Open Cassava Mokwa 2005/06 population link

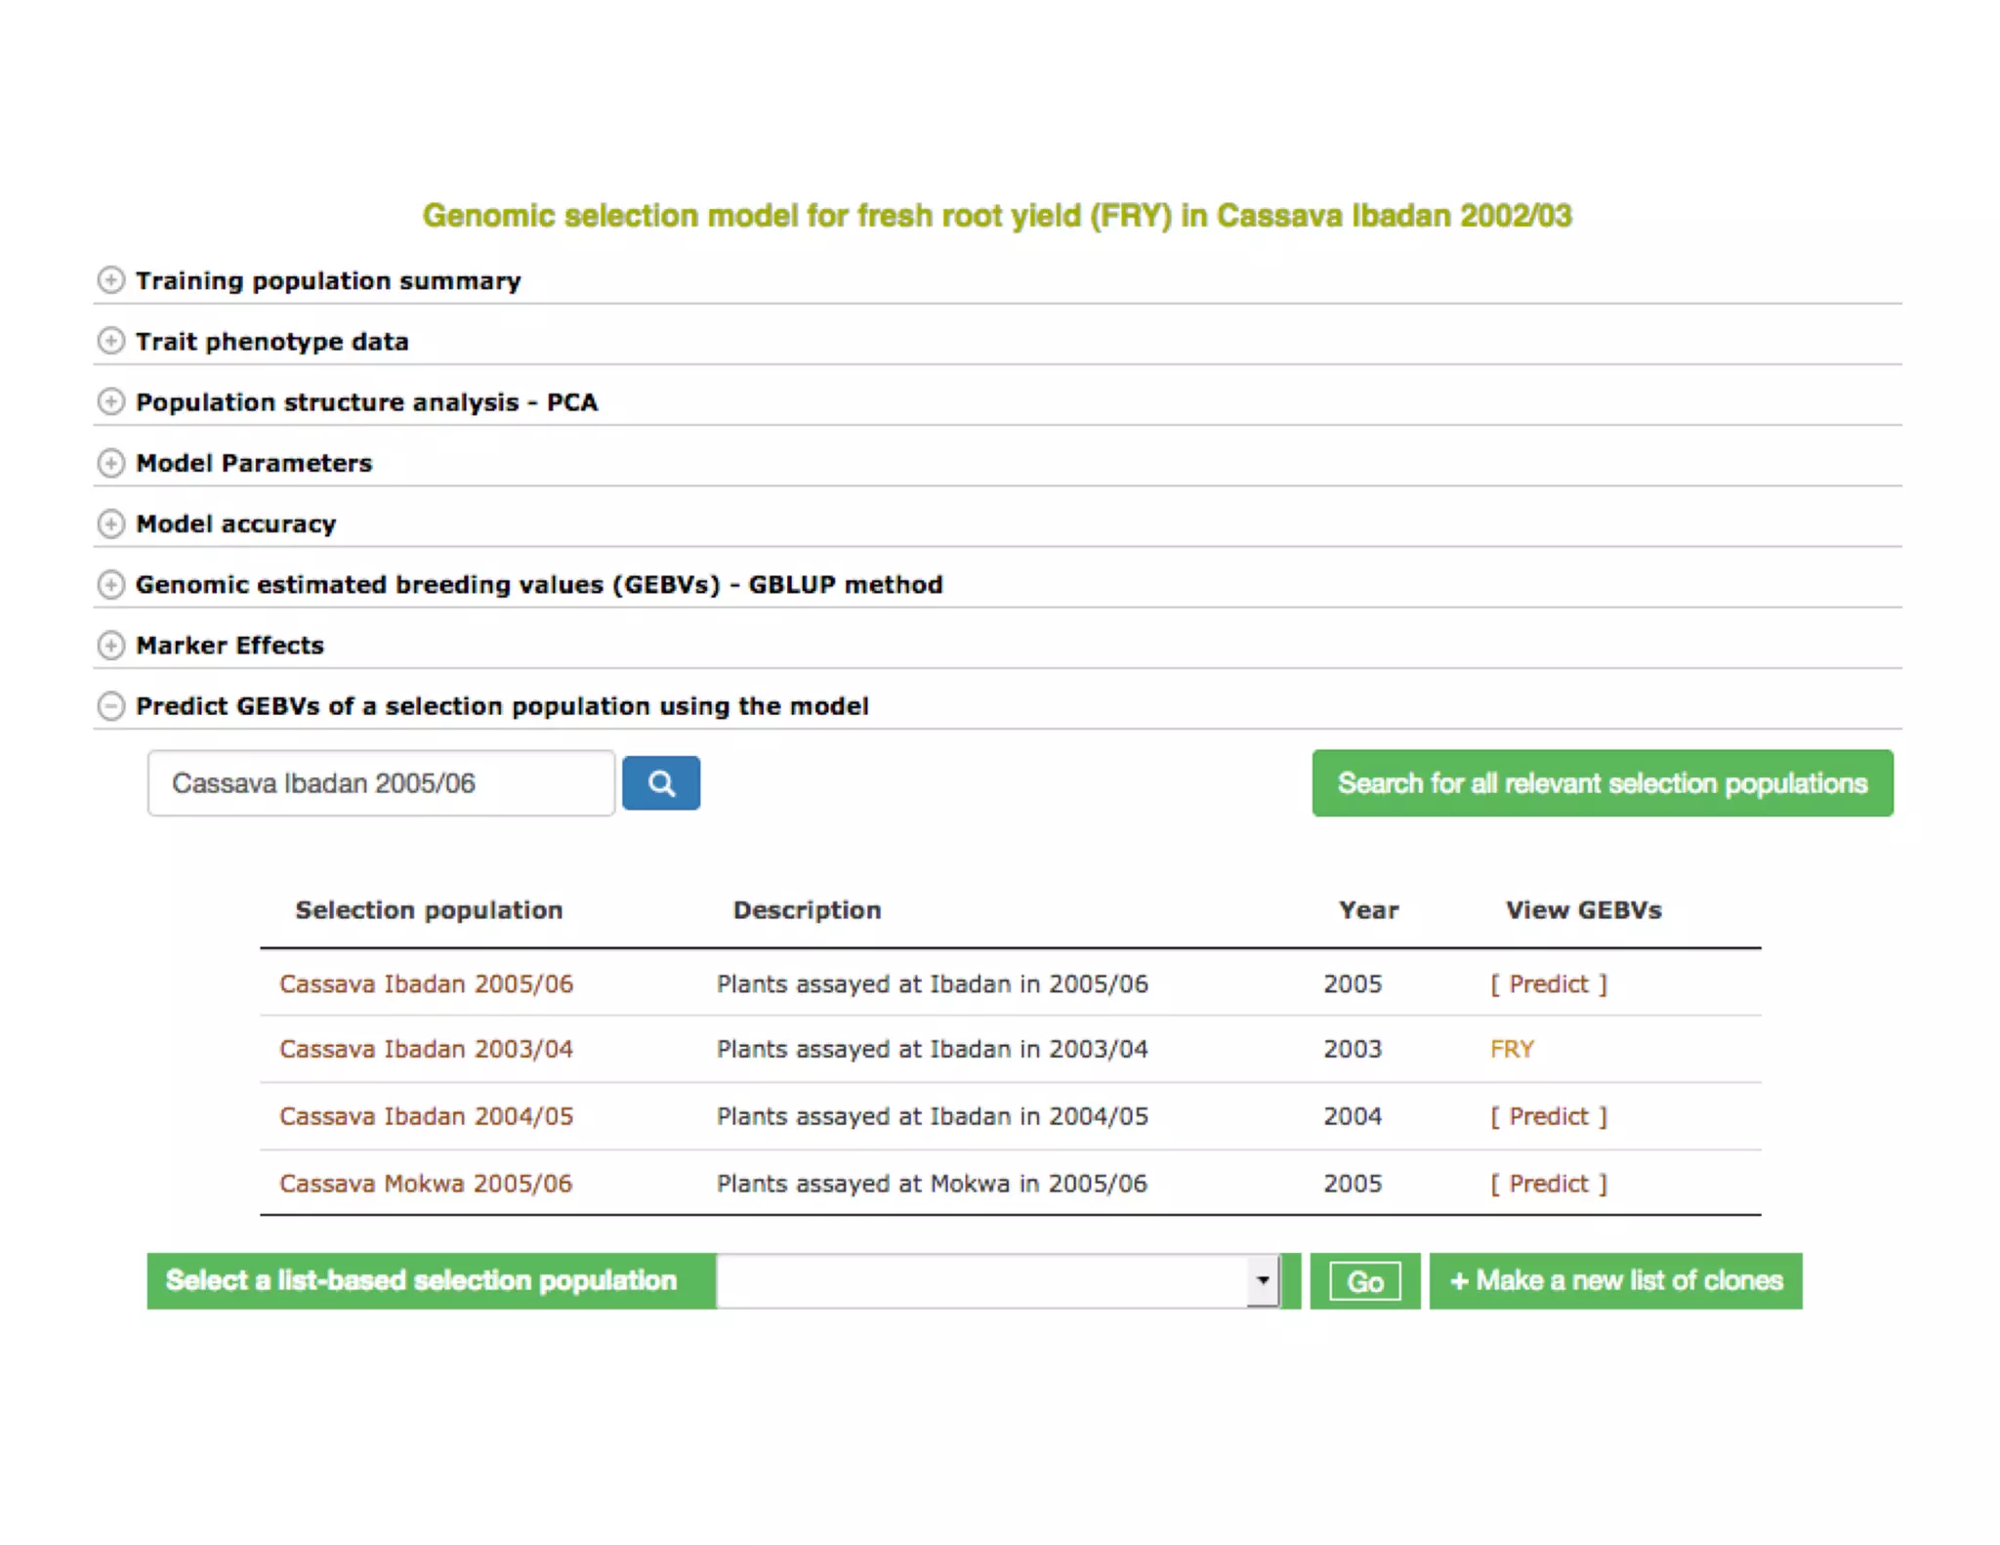click(x=426, y=1184)
